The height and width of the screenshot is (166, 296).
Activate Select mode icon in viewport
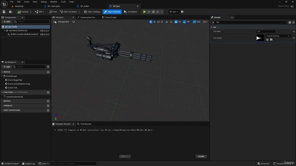click(150, 22)
